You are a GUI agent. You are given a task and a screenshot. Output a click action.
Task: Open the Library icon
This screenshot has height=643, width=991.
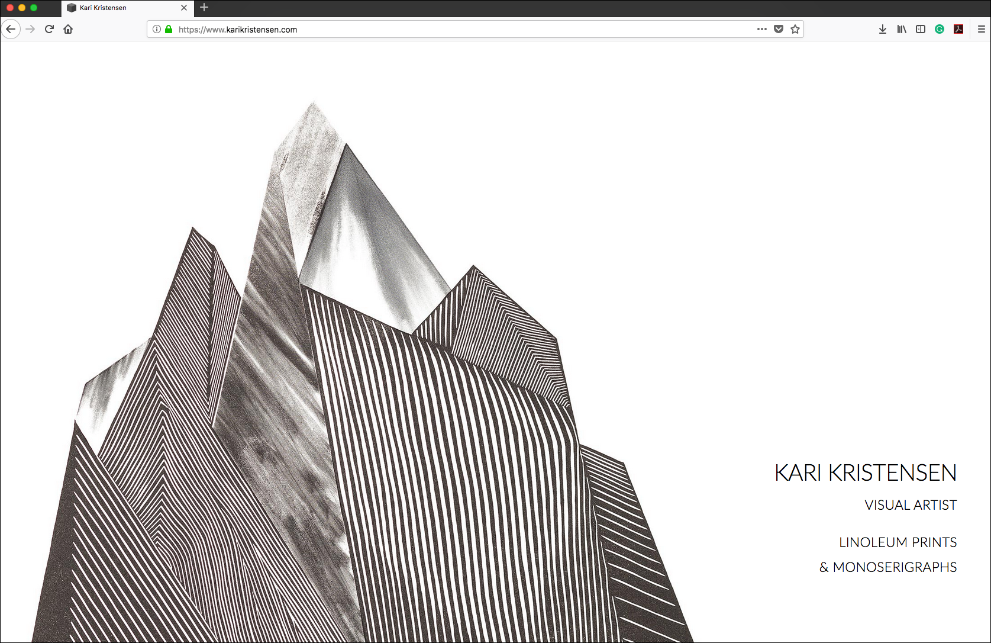901,29
